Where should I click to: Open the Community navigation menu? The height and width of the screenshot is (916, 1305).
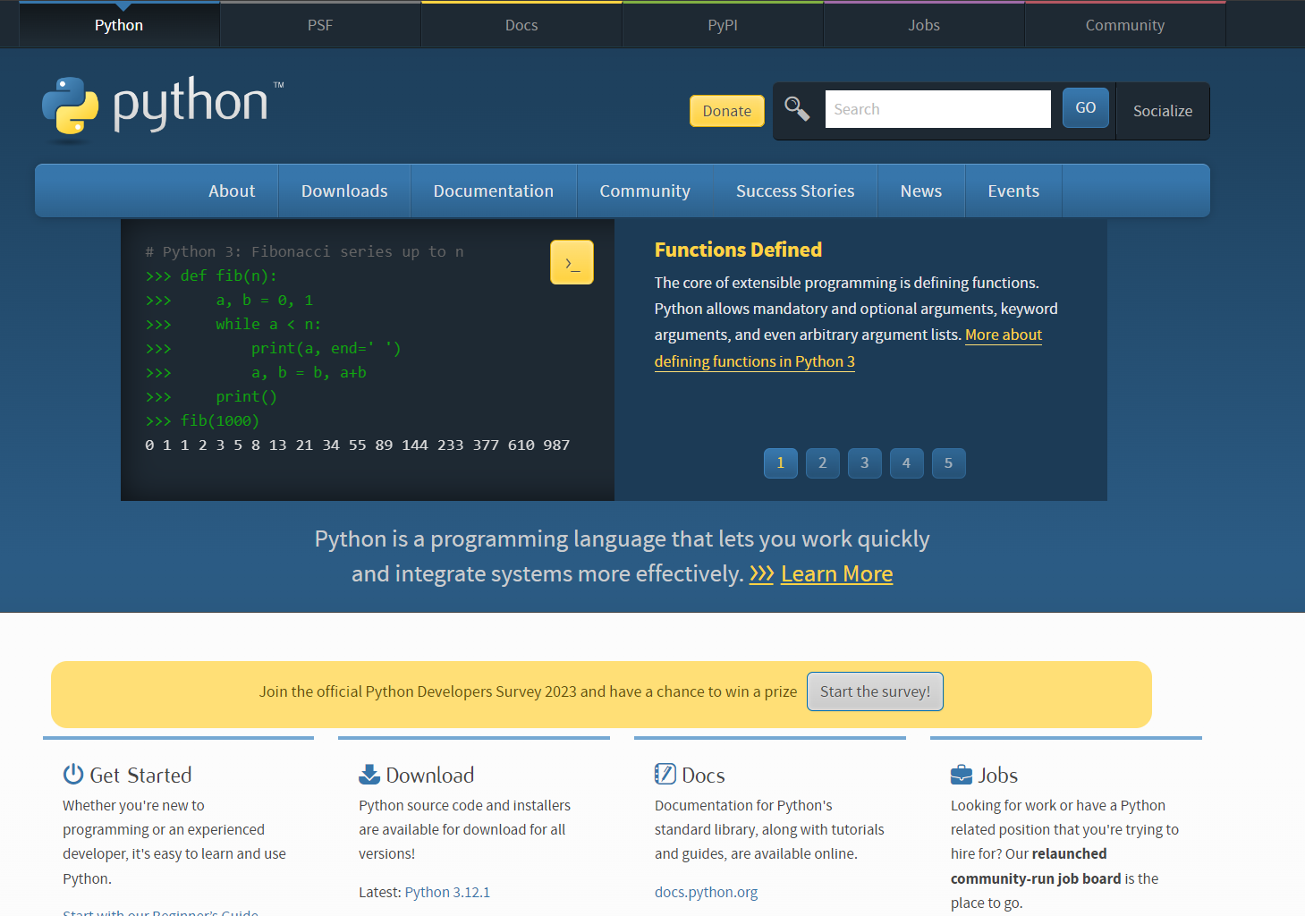[x=645, y=191]
